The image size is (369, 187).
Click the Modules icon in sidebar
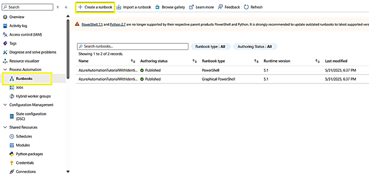(x=12, y=145)
